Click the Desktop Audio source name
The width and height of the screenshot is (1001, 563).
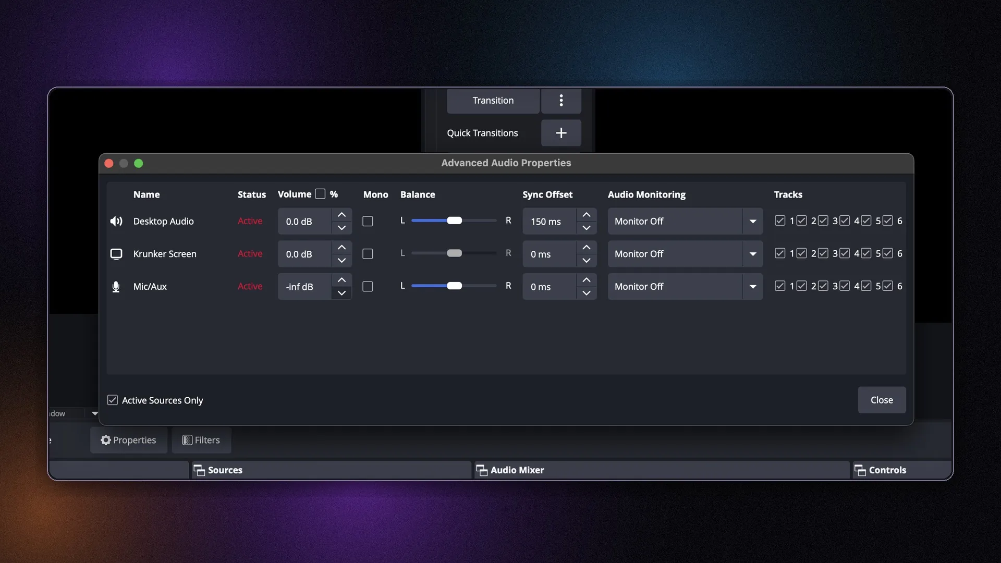pyautogui.click(x=163, y=221)
